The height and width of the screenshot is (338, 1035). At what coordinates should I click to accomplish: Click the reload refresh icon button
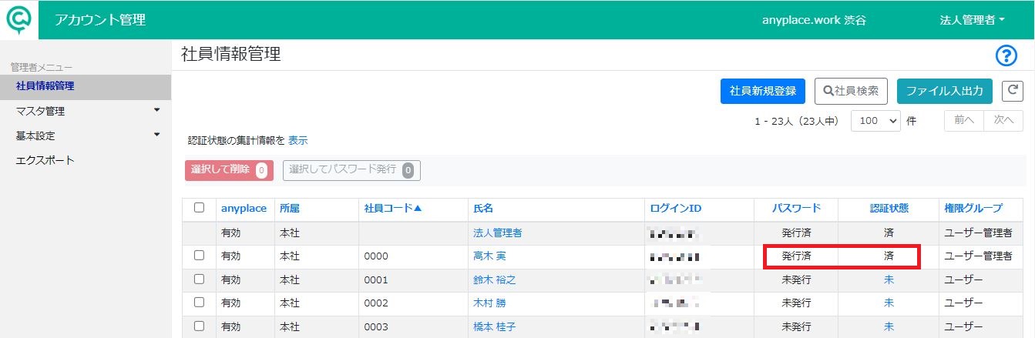pos(1012,91)
